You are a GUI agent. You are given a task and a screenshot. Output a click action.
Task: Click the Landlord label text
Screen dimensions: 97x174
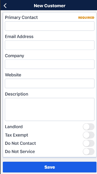tap(14, 127)
